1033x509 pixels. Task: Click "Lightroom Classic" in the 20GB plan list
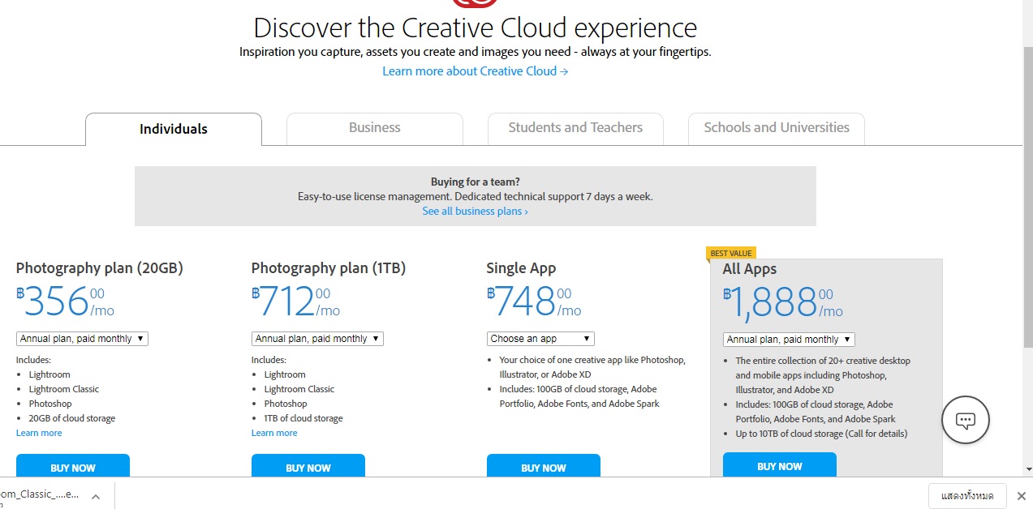[x=64, y=389]
